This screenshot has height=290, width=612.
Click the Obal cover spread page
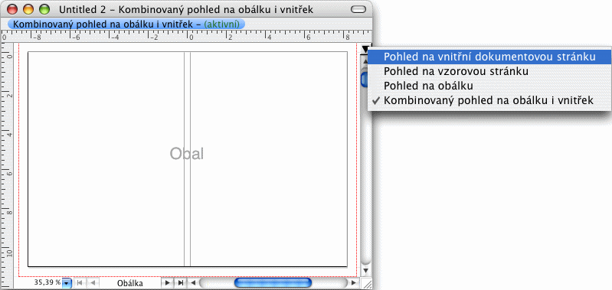[188, 159]
